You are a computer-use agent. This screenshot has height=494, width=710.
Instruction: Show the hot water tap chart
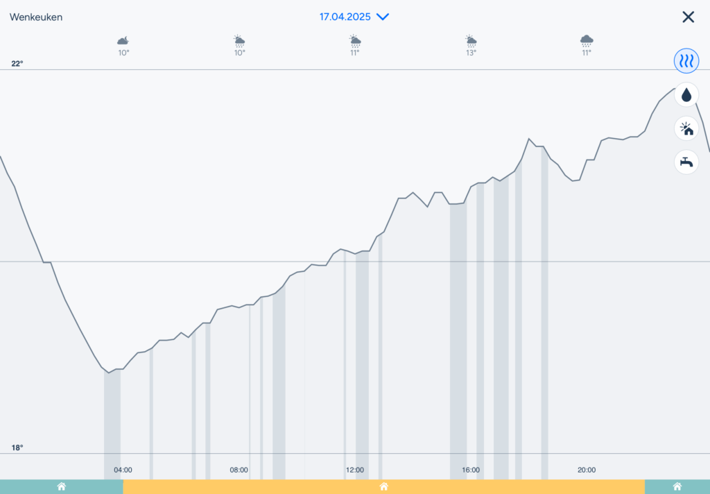pyautogui.click(x=686, y=162)
